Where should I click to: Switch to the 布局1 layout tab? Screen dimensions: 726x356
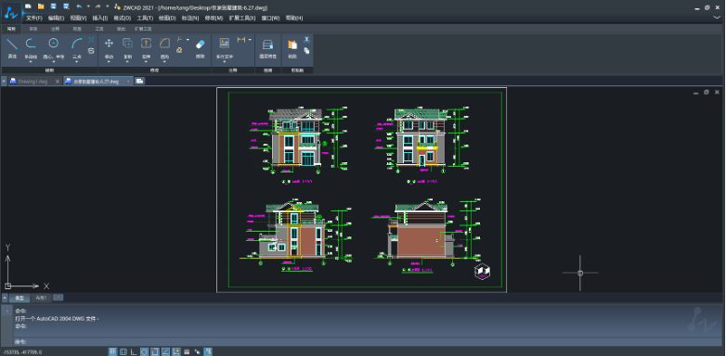42,299
